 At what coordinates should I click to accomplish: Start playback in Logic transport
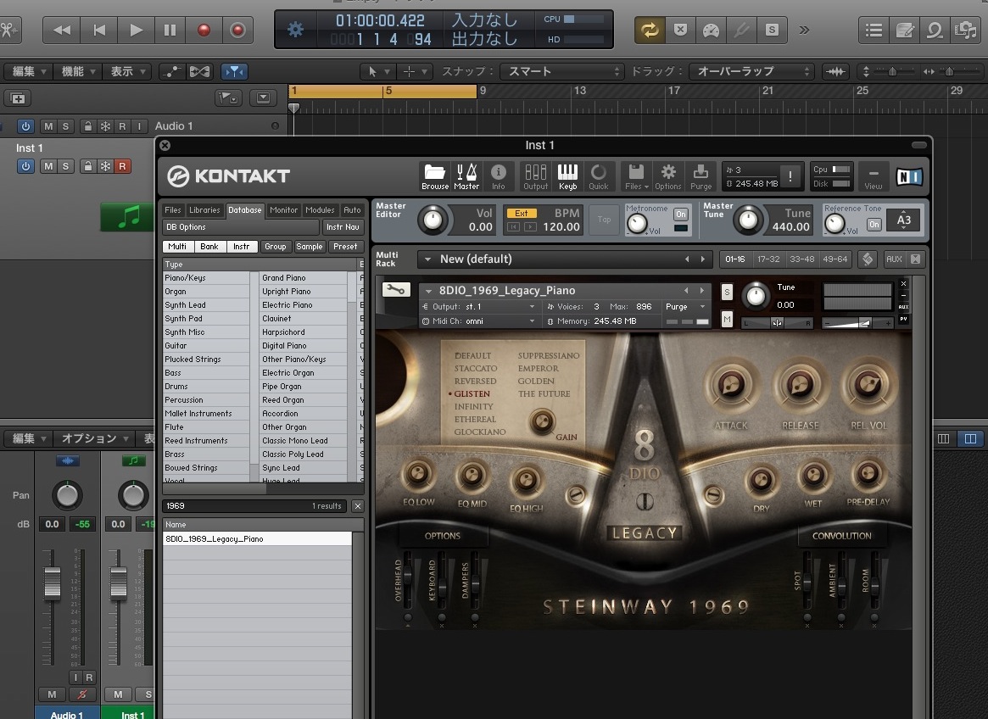(136, 31)
